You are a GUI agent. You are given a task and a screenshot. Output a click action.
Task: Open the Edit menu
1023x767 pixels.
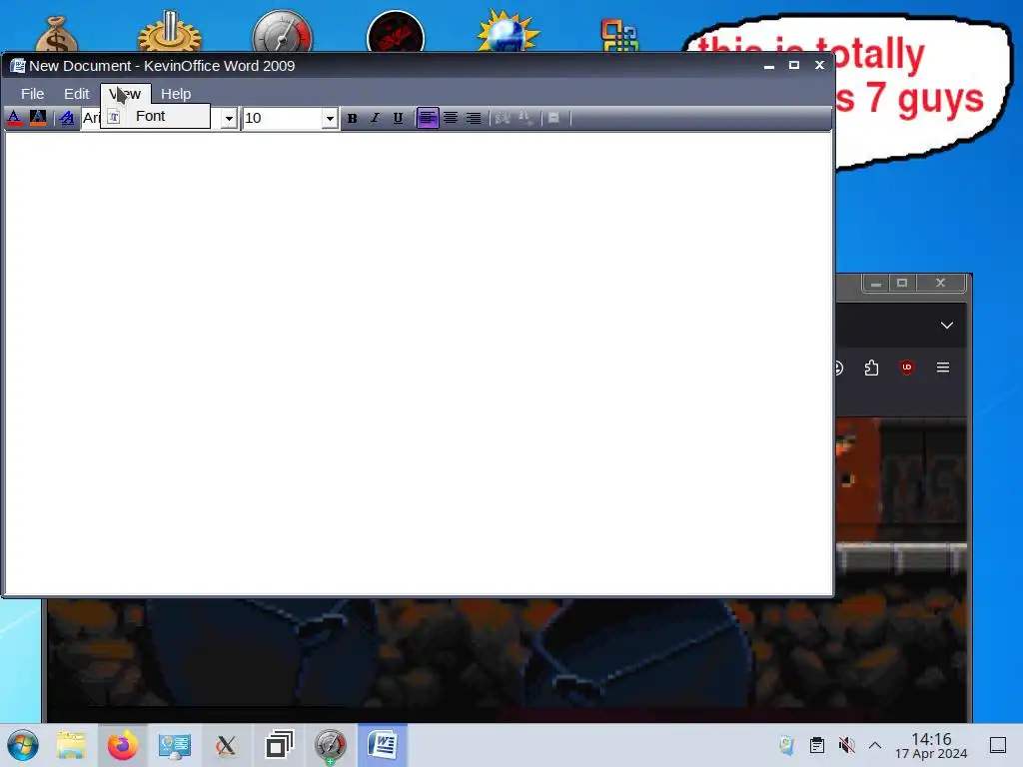pyautogui.click(x=76, y=93)
